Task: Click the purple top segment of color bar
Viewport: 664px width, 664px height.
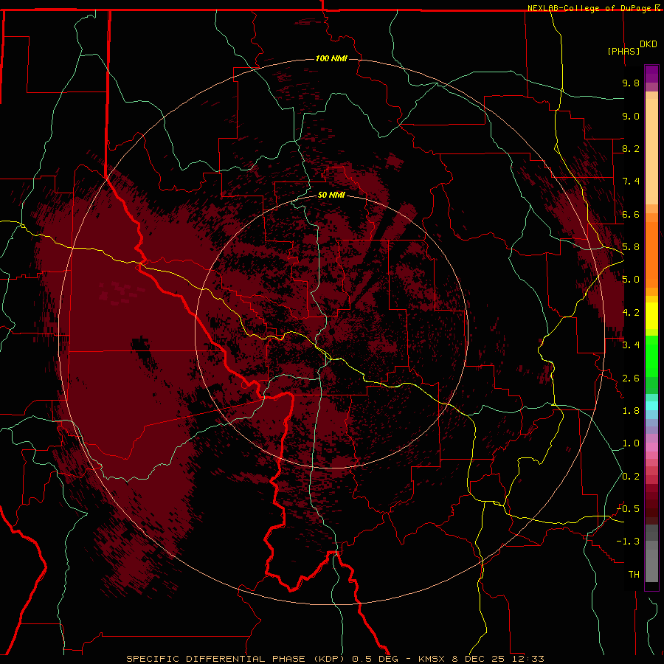Action: point(651,74)
